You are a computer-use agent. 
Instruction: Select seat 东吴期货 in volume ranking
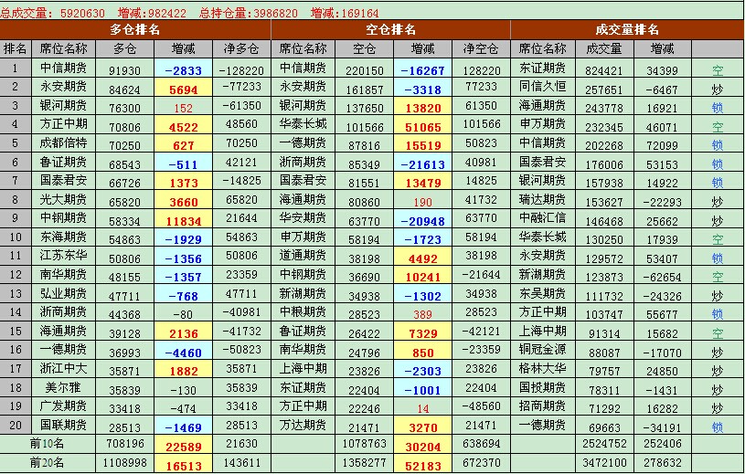(x=542, y=294)
